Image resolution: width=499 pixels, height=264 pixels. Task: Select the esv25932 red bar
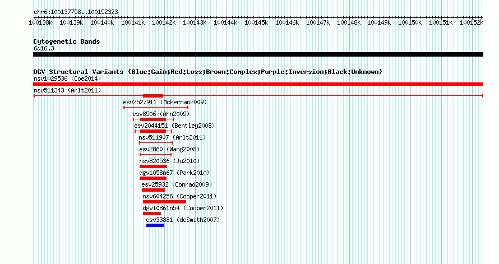click(x=154, y=190)
